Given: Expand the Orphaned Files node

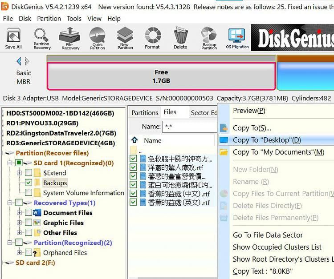Looking at the screenshot, I should (19, 252).
